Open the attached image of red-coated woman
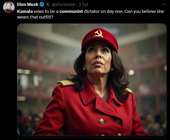 coord(92,80)
